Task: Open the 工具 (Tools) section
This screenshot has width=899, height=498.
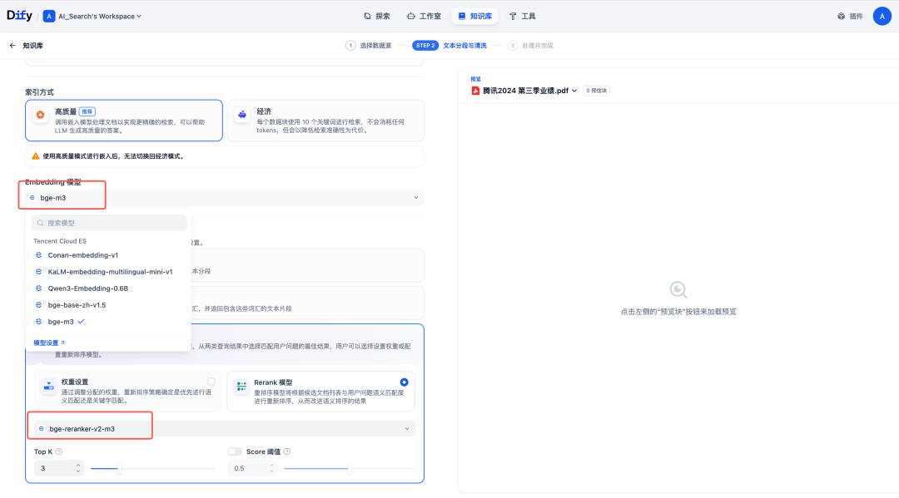Action: [528, 15]
